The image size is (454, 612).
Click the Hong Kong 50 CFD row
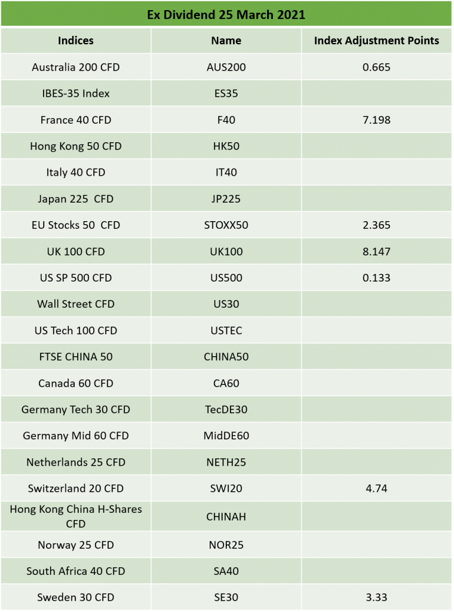[x=226, y=146]
